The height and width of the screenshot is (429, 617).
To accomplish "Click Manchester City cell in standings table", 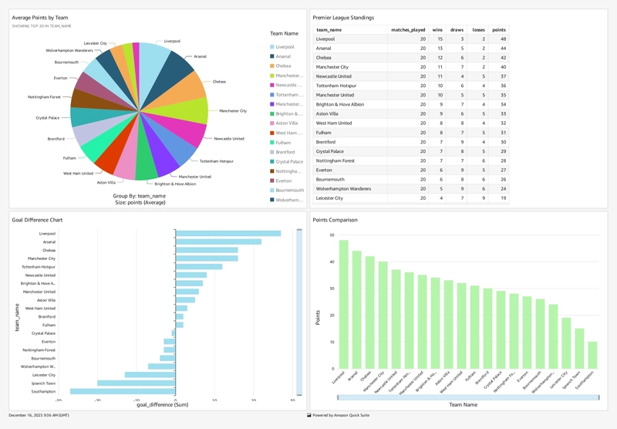I will [350, 67].
